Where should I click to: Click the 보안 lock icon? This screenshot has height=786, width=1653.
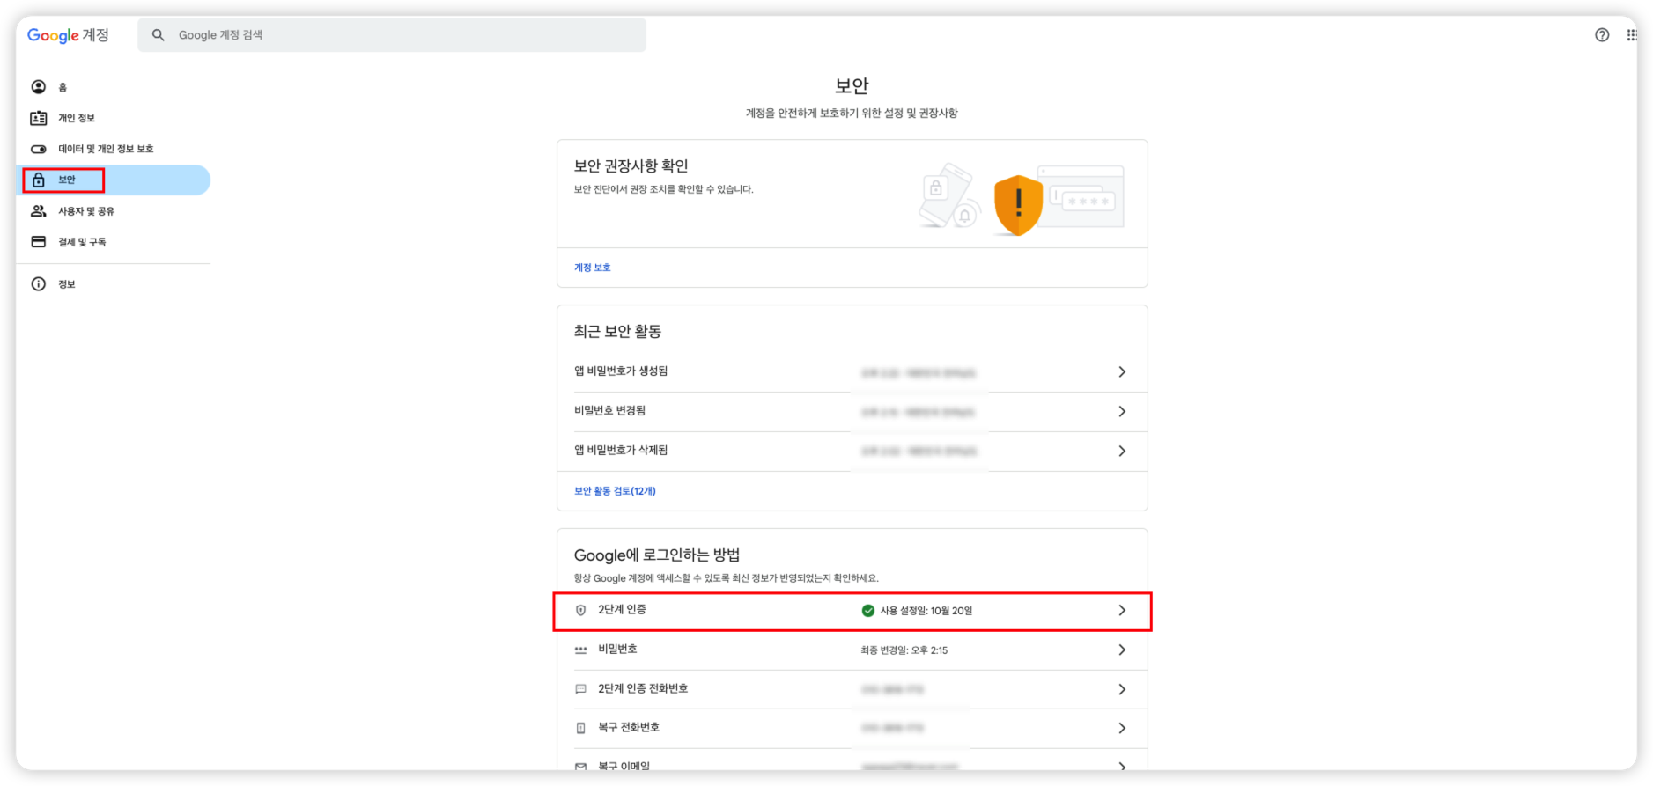tap(39, 180)
